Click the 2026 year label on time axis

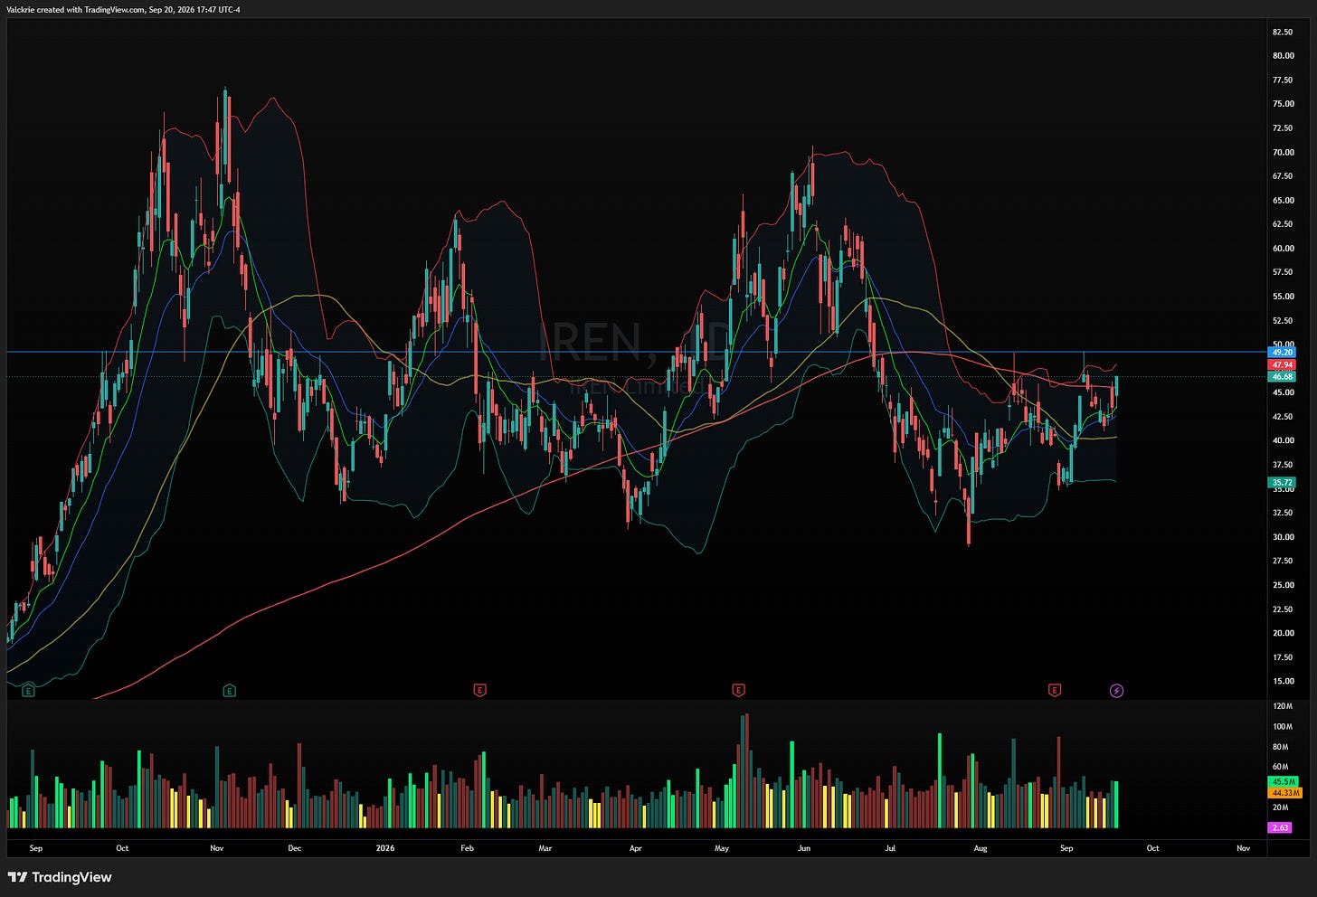(385, 848)
